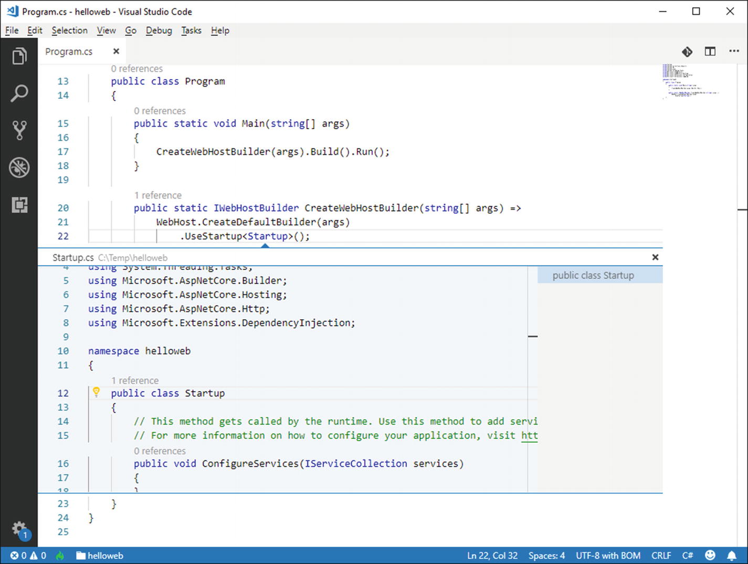Open the editor More Actions ellipsis

tap(734, 51)
